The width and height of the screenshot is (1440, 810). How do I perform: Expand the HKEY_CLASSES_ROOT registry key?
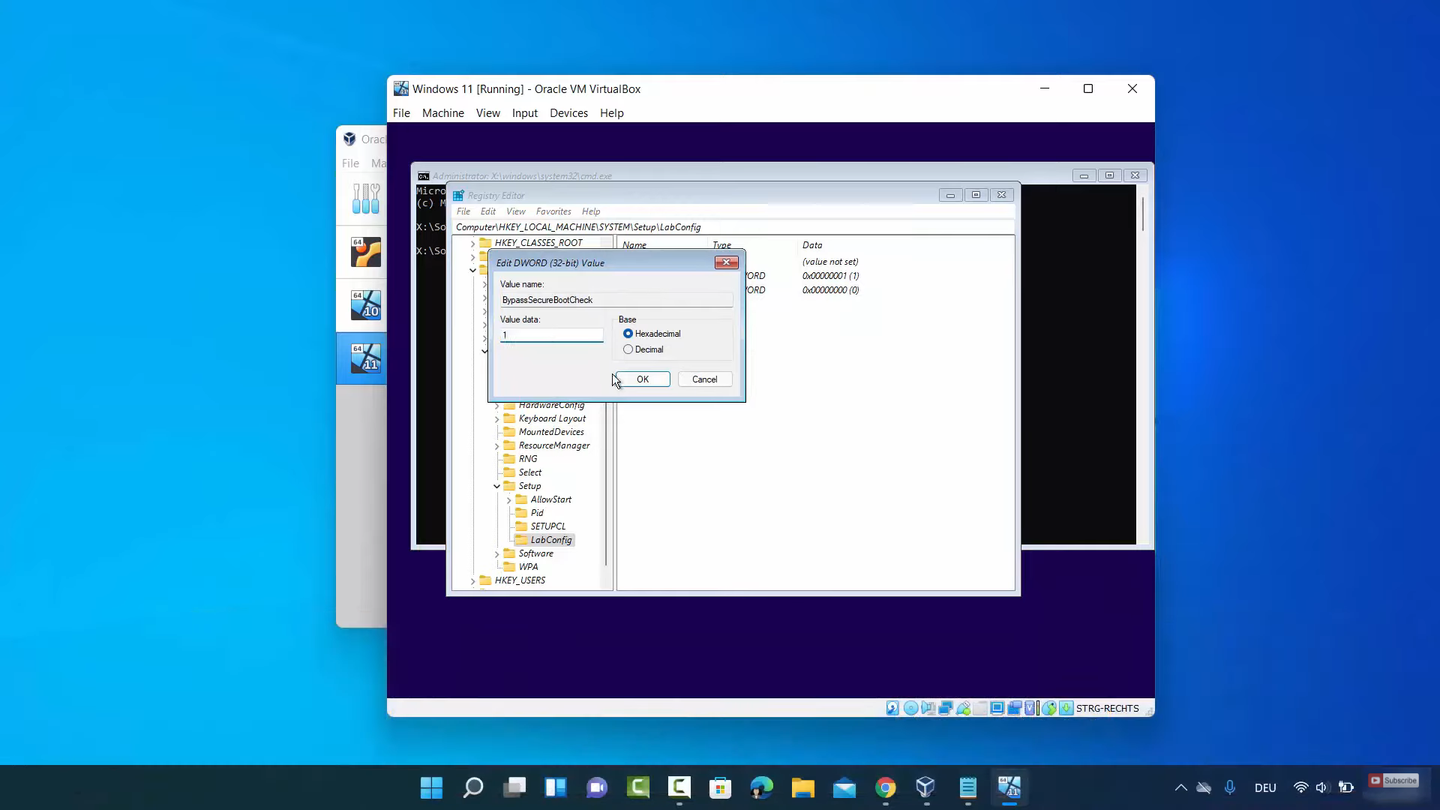(472, 243)
